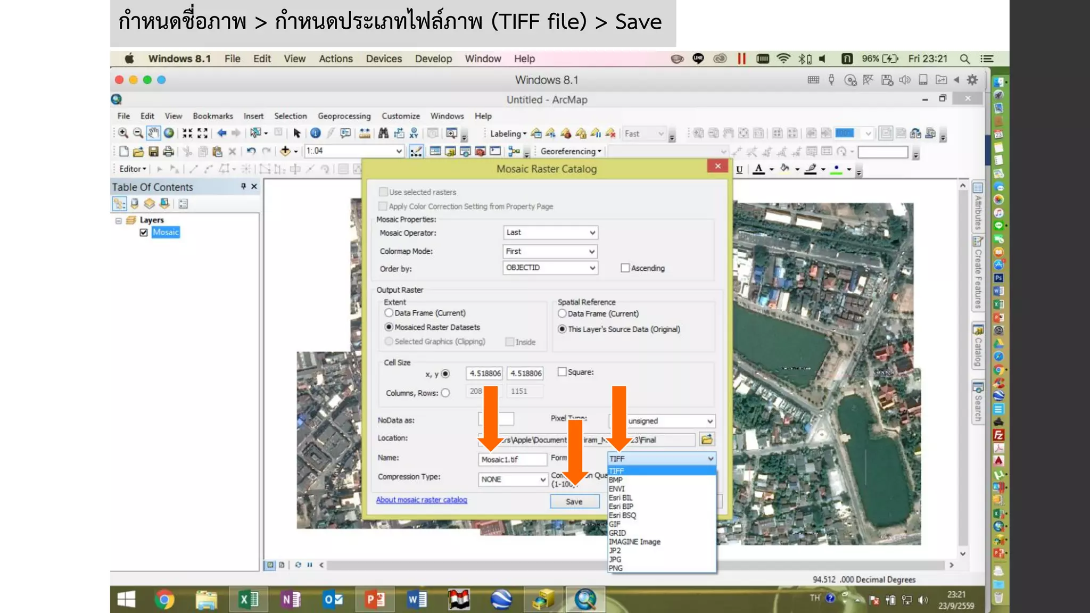Click the Full Extent globe icon
The image size is (1090, 613).
[x=169, y=134]
